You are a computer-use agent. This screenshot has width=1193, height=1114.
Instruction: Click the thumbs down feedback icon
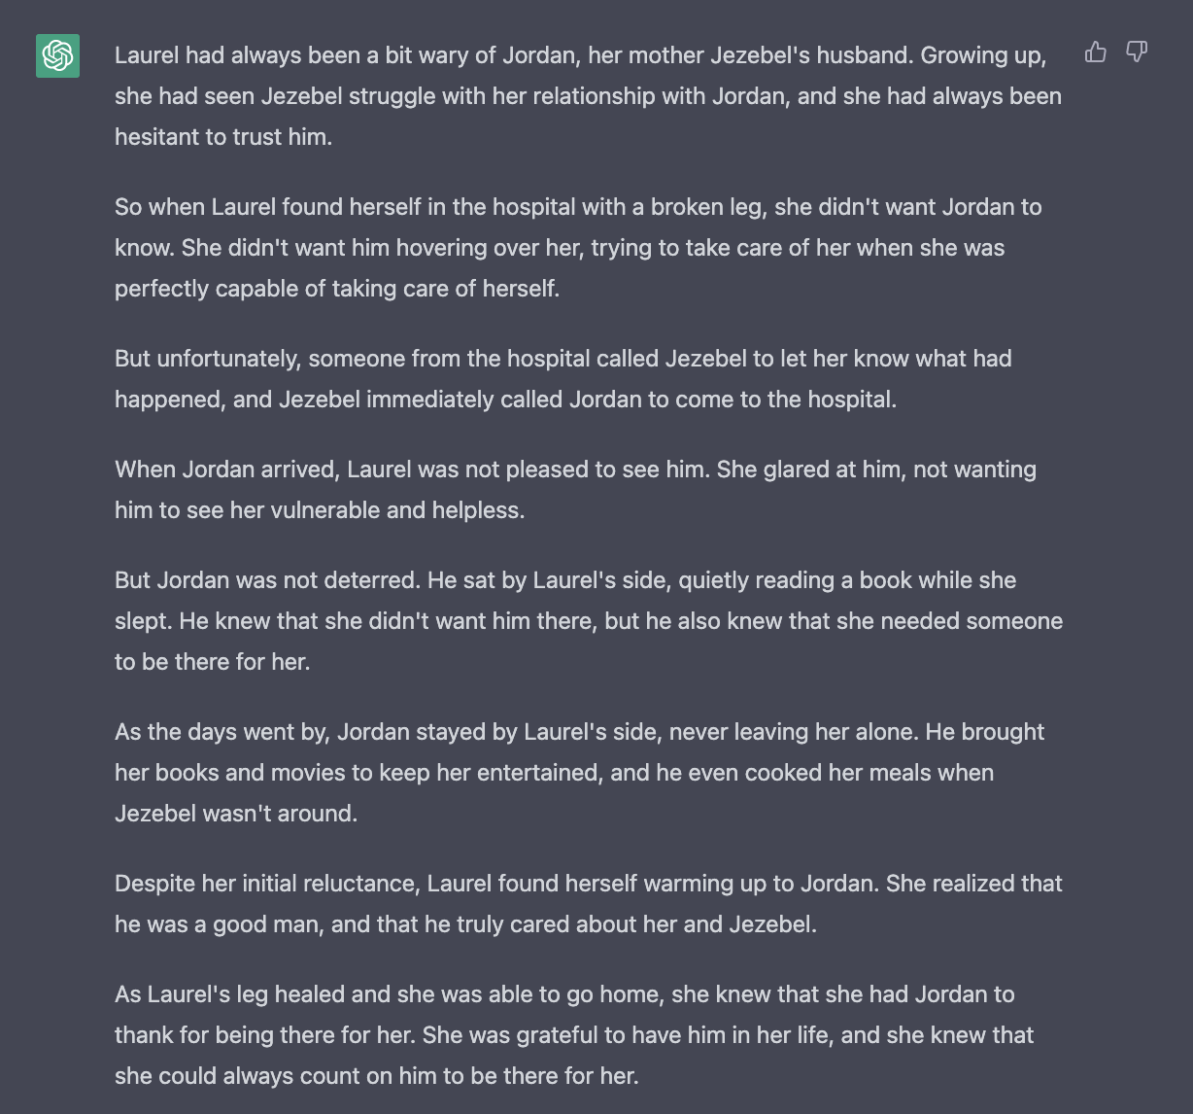point(1137,52)
